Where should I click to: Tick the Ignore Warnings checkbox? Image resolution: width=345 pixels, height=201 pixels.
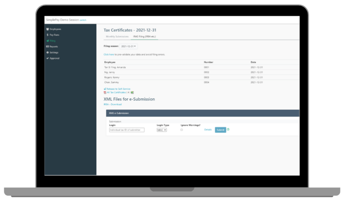182,130
